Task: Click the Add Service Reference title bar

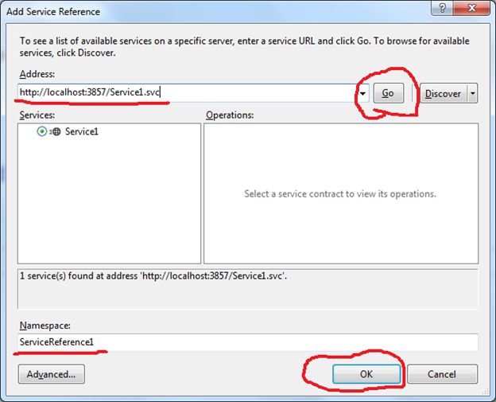Action: tap(199, 11)
